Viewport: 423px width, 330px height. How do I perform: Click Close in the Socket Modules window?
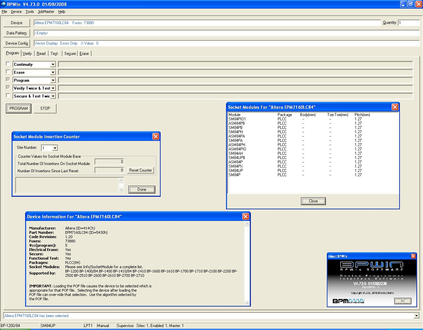pos(313,201)
